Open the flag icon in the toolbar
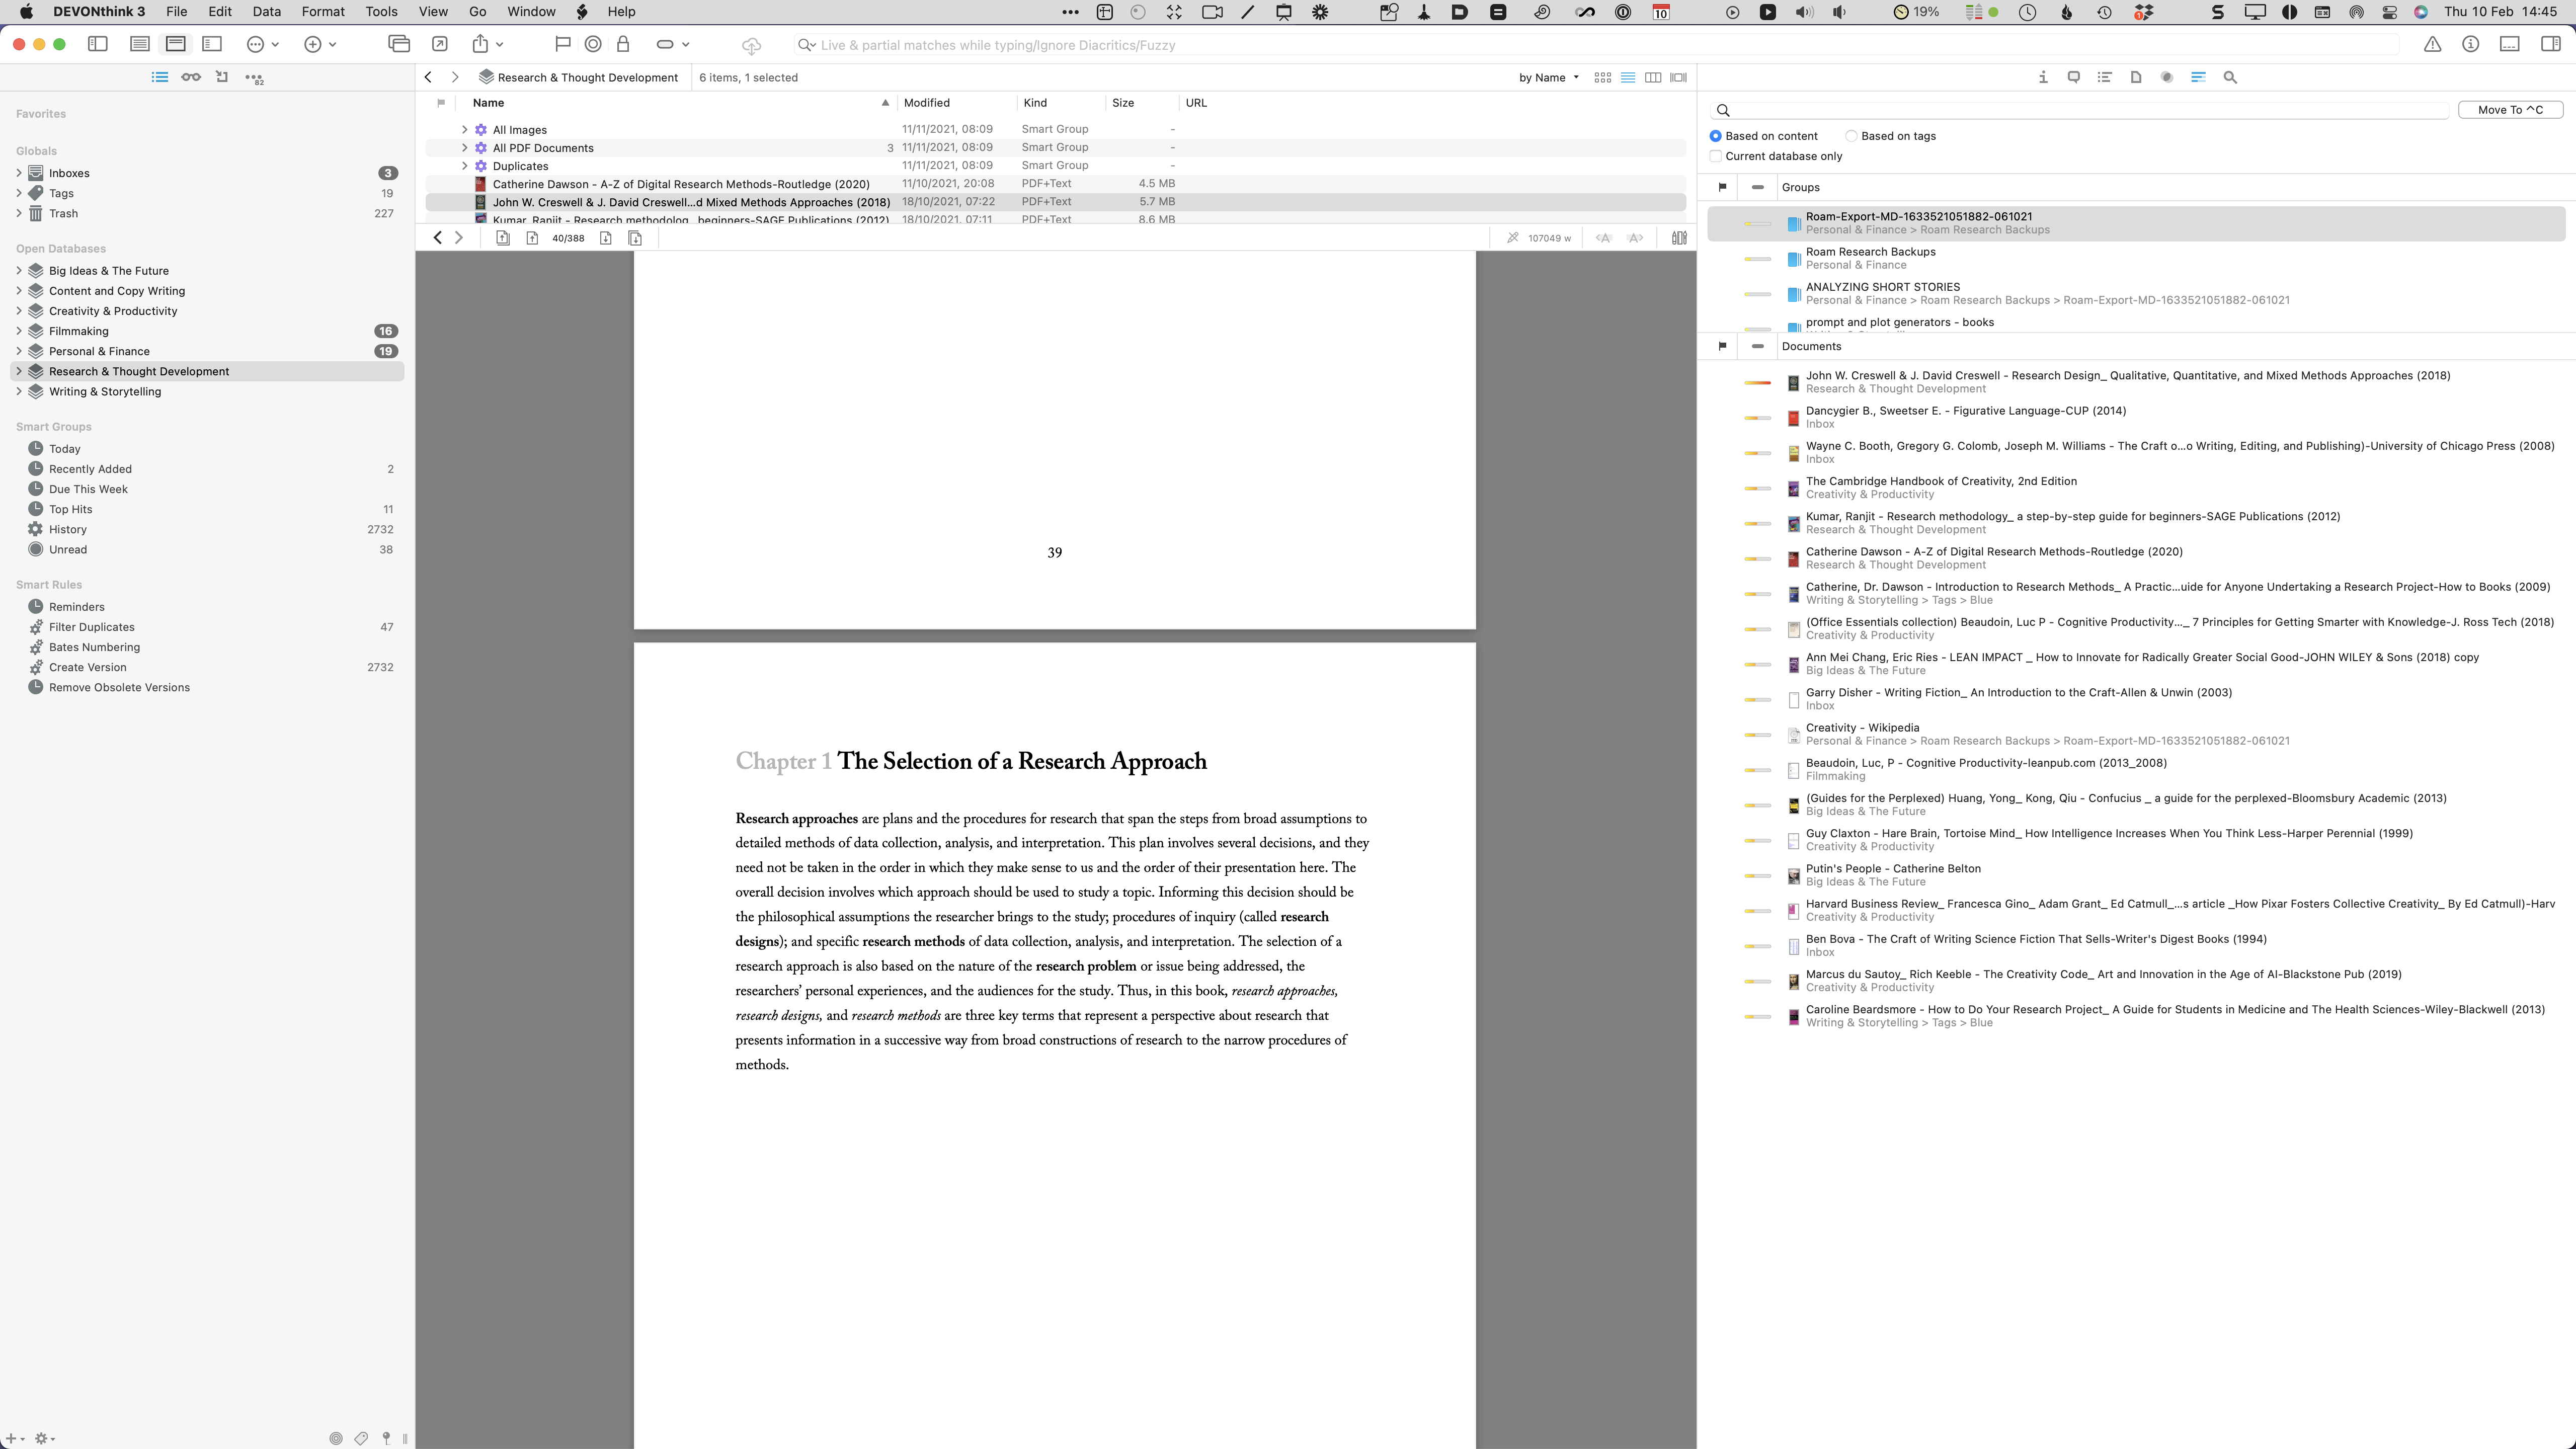 (x=562, y=44)
